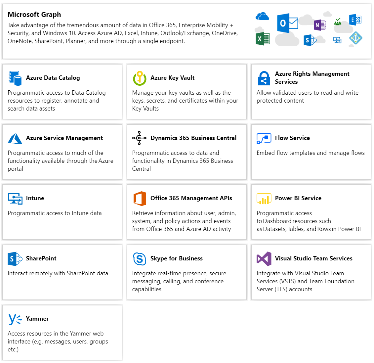Image resolution: width=374 pixels, height=363 pixels.
Task: Pick the Azure Service Management title
Action: 64,138
